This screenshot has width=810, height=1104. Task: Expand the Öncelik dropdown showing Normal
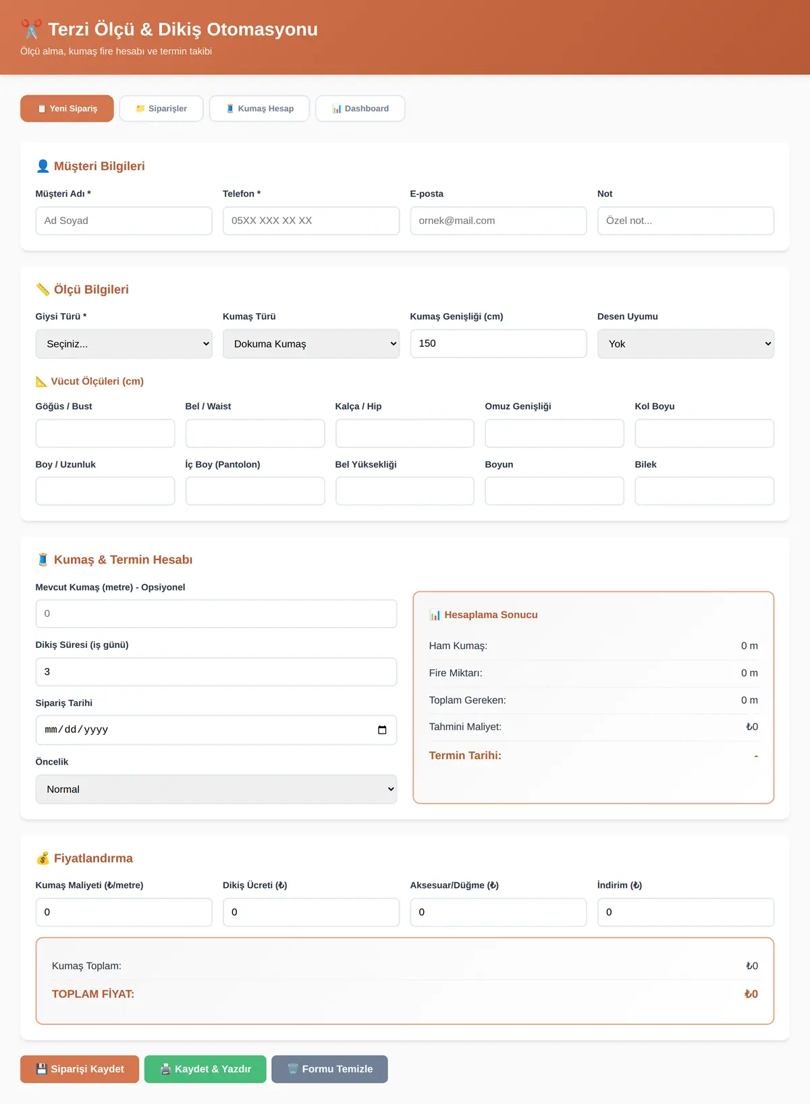click(x=216, y=790)
